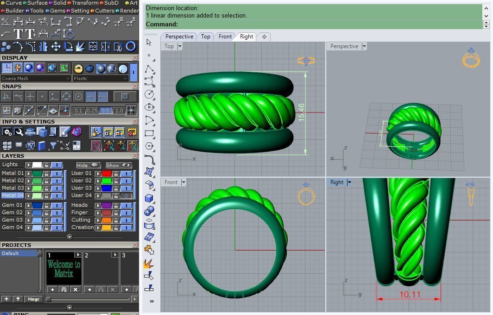493x315 pixels.
Task: Set grid snap to 1.0
Action: 119,111
